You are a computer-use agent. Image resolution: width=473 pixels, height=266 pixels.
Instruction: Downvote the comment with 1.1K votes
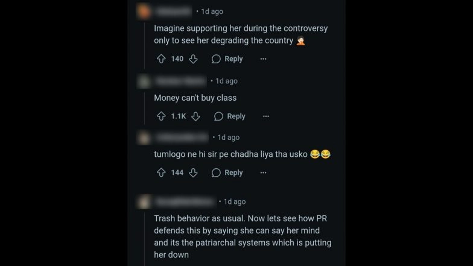pos(195,116)
